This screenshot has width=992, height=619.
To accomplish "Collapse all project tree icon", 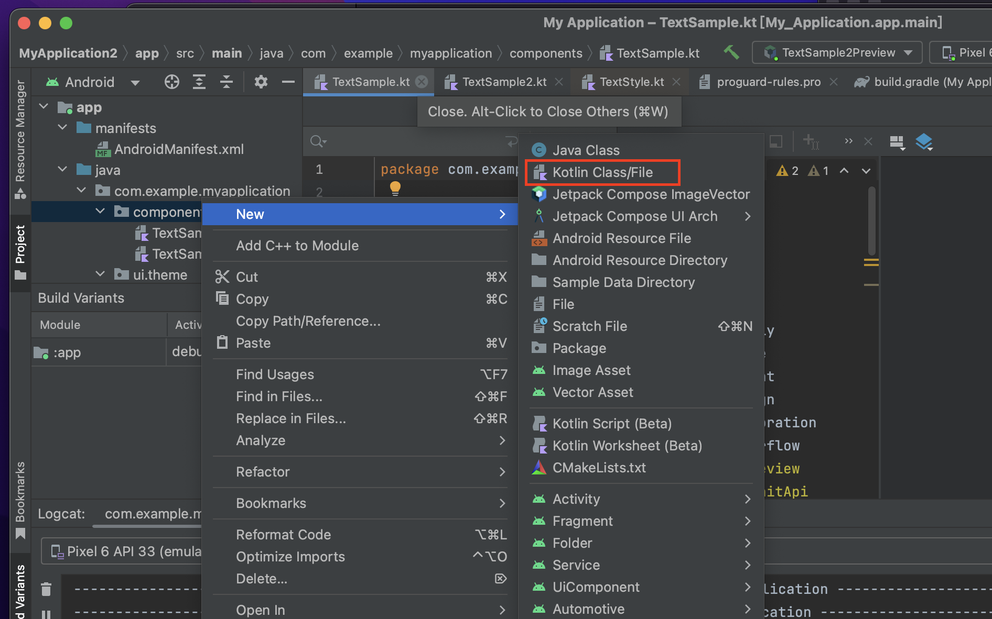I will 227,82.
